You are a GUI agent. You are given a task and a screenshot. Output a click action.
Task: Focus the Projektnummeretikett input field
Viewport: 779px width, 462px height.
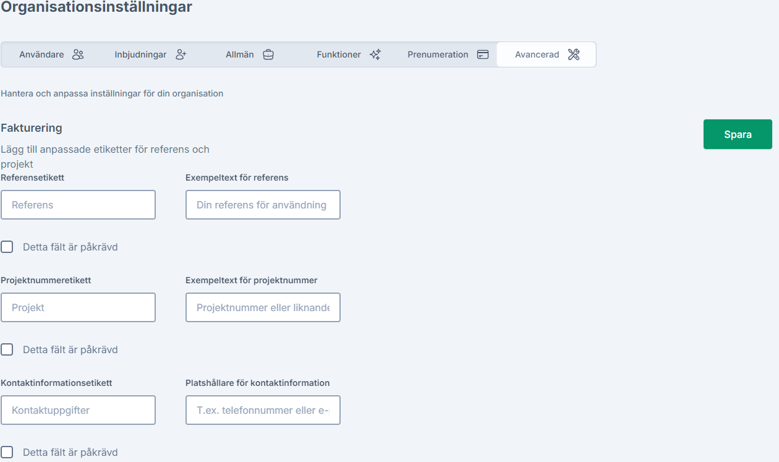point(78,307)
